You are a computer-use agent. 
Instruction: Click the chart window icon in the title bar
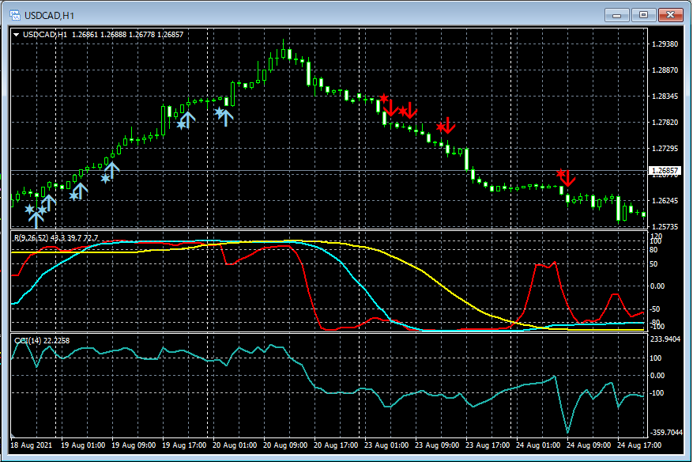coord(13,14)
